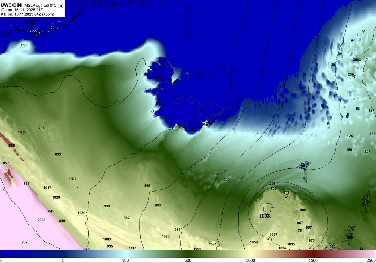Click the 987 height value

pyautogui.click(x=127, y=218)
